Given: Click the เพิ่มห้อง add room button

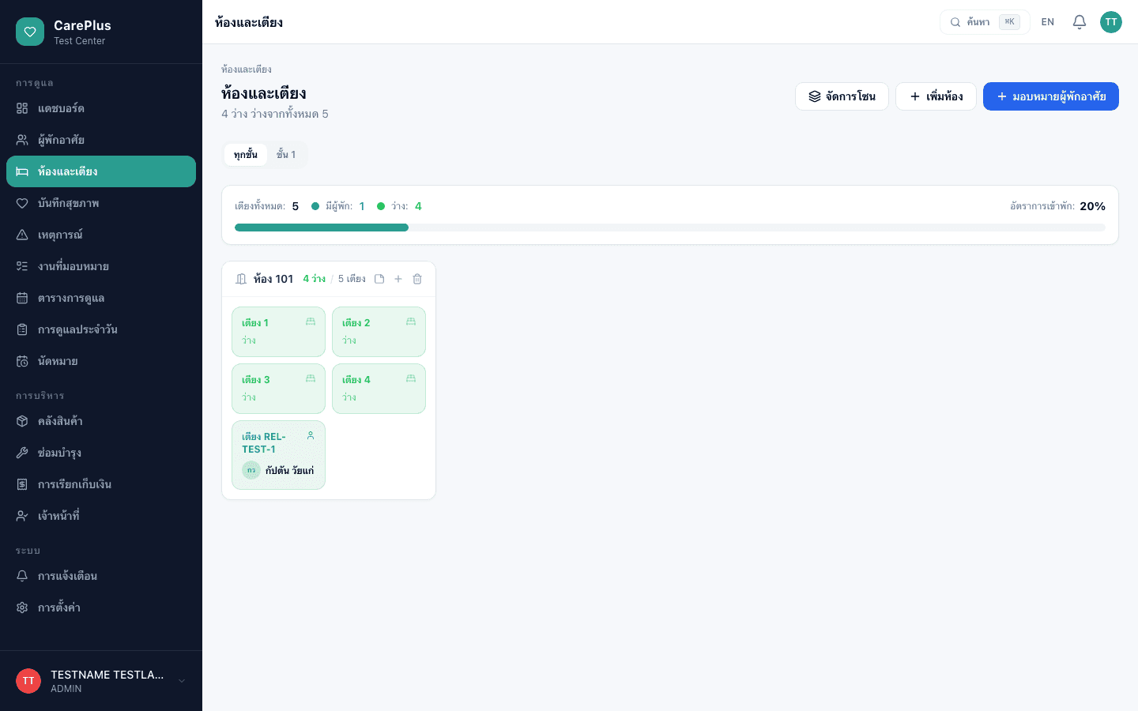Looking at the screenshot, I should [x=936, y=96].
